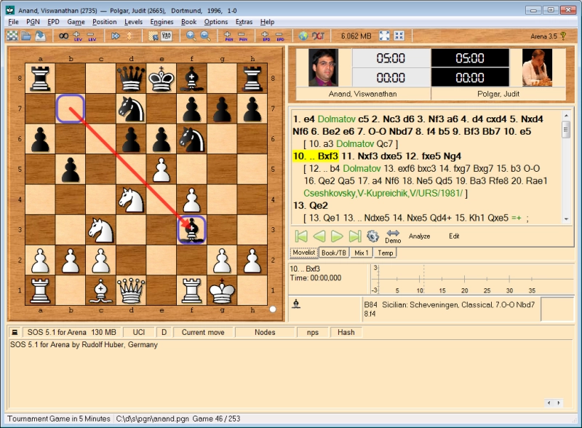Click the new game chessboard icon

click(12, 36)
